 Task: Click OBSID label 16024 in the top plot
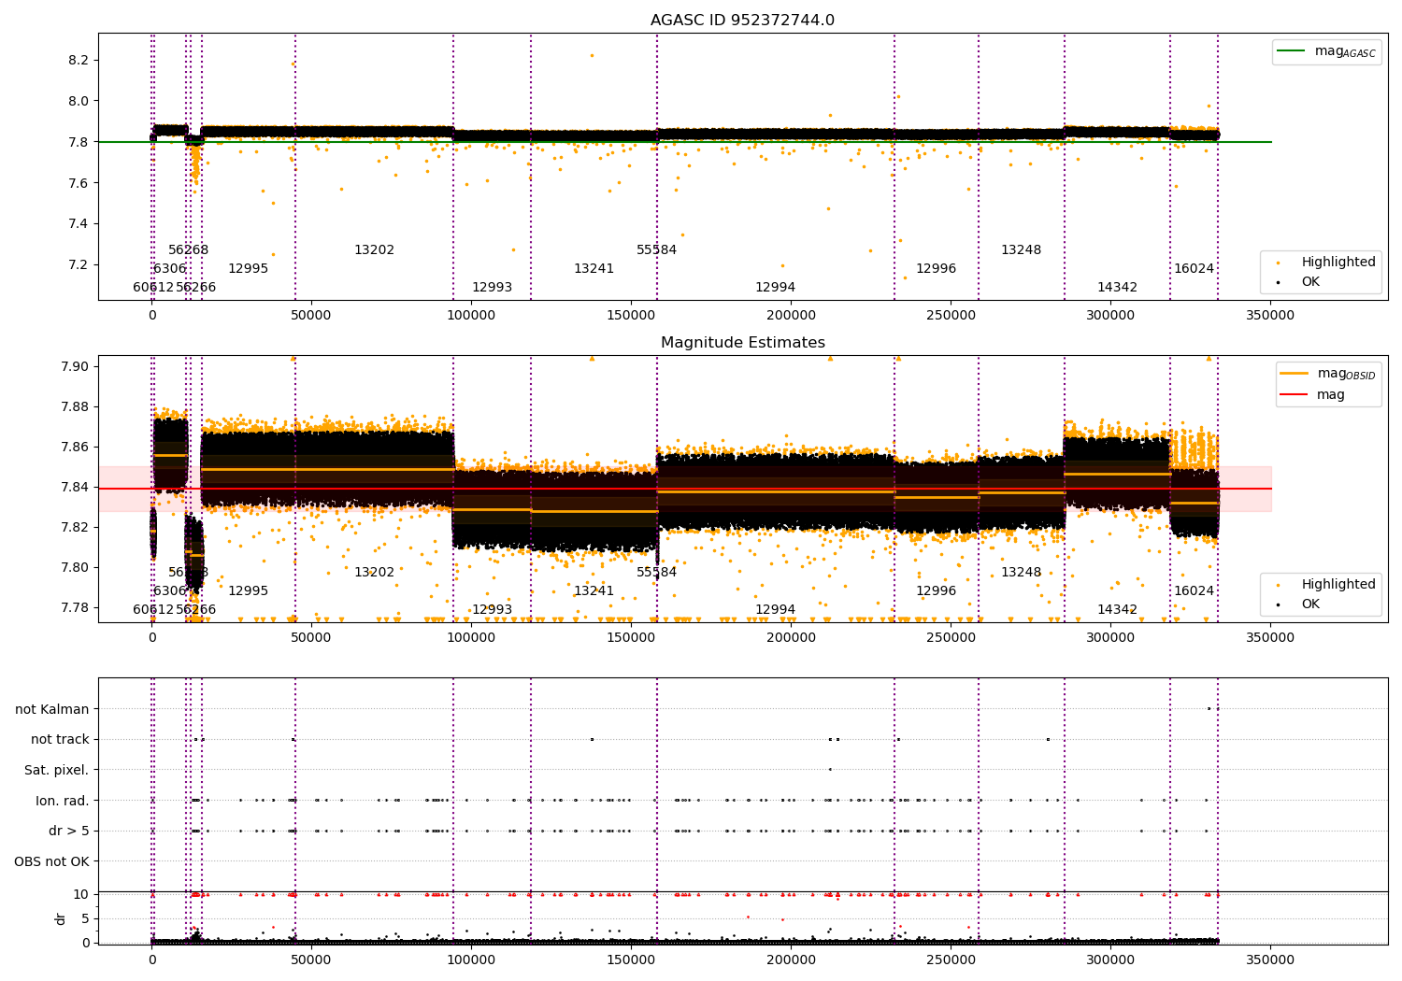1195,269
